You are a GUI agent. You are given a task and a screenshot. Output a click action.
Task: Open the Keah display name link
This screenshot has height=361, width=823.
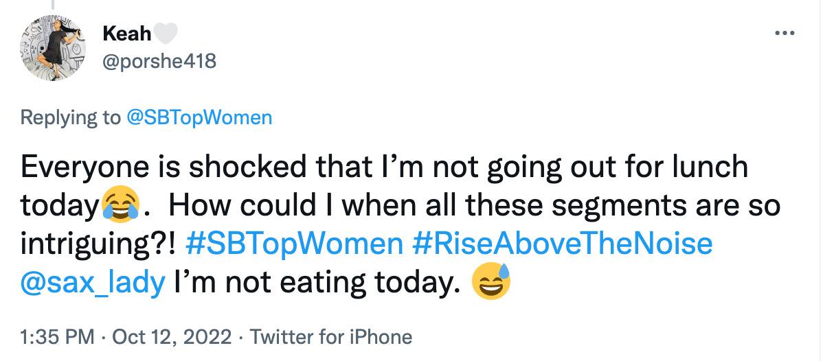click(126, 34)
